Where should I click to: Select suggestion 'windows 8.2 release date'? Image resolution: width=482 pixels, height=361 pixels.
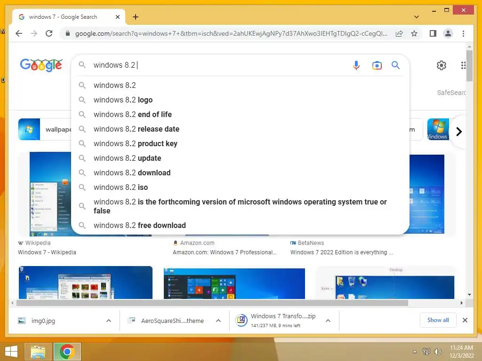pos(240,129)
